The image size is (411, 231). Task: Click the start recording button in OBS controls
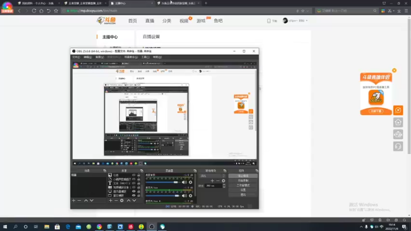coord(243,181)
